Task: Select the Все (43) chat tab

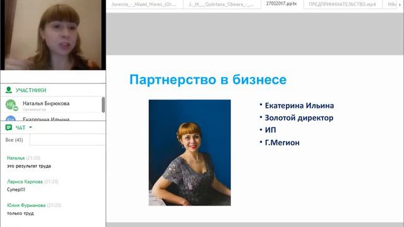Action: tap(15, 140)
